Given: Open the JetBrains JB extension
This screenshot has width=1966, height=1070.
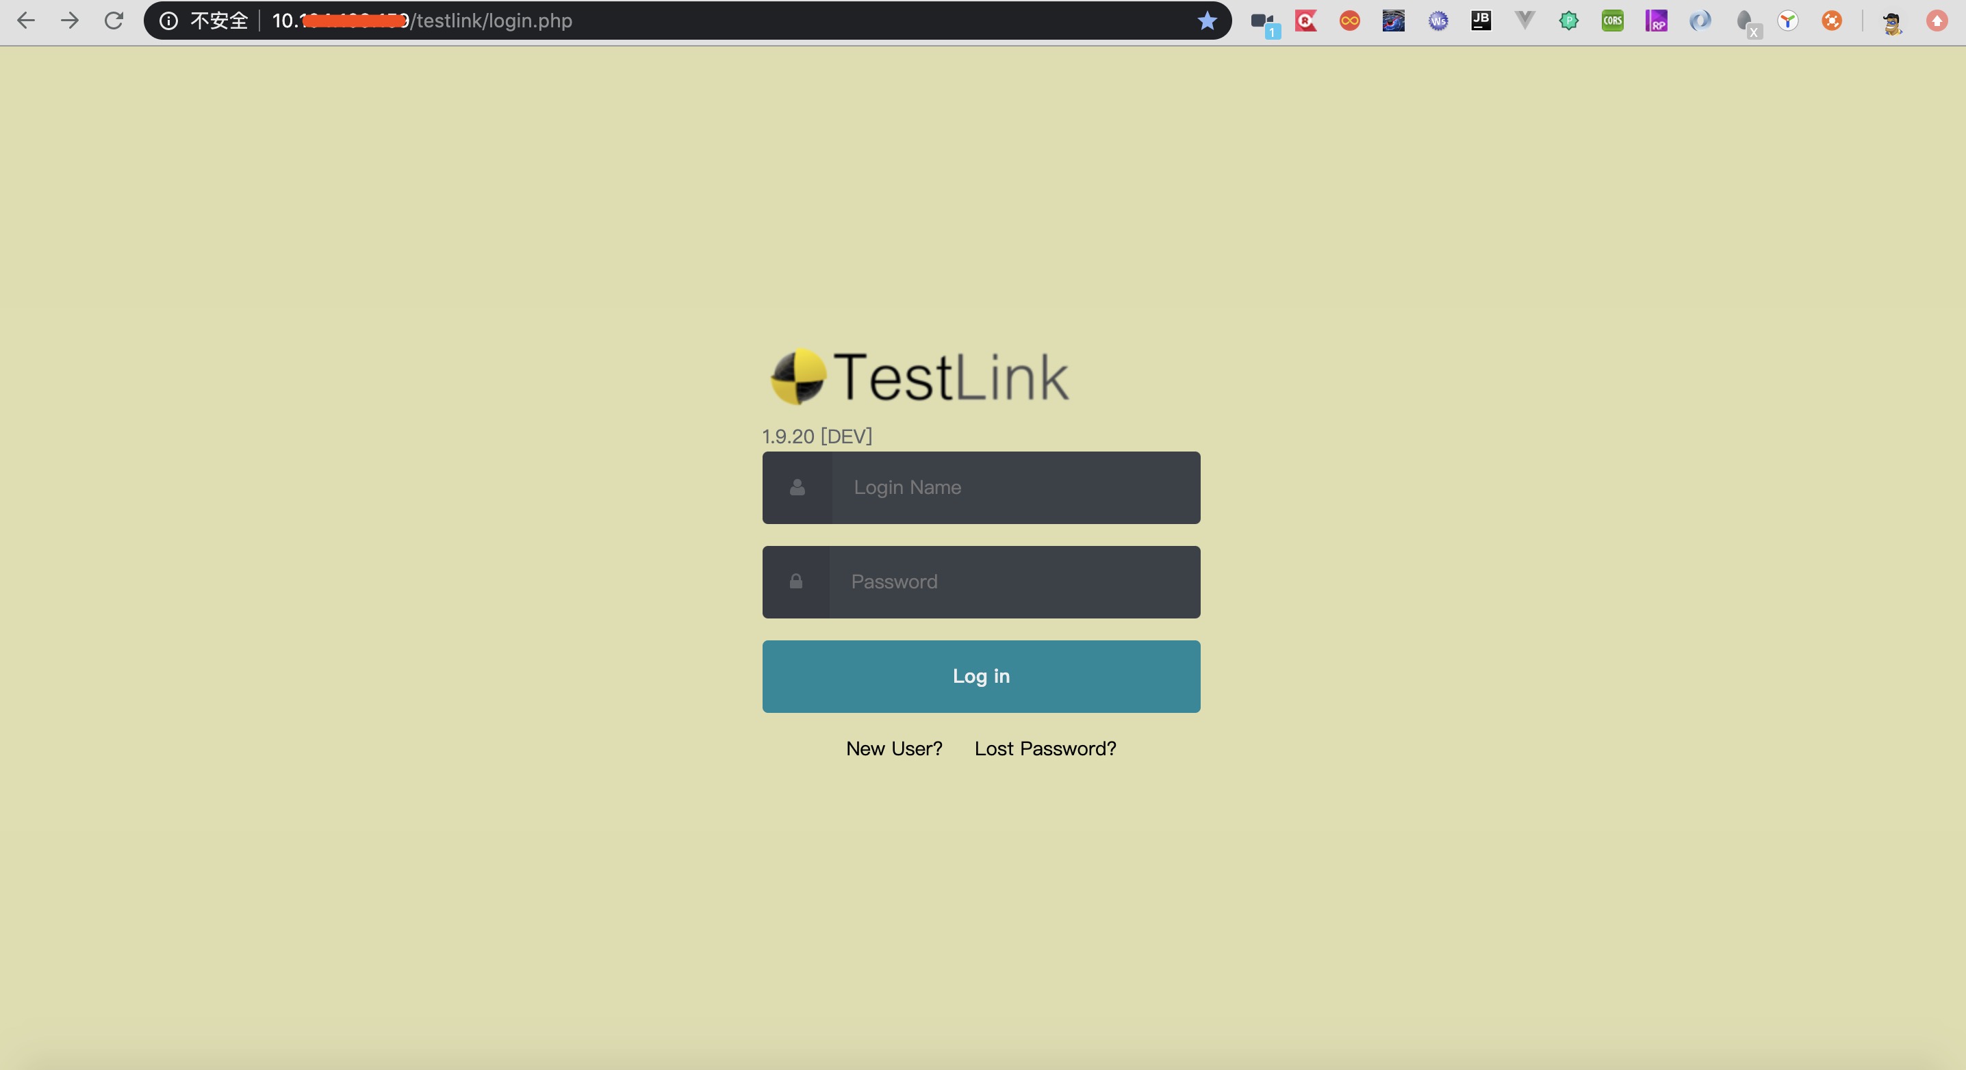Looking at the screenshot, I should click(1481, 21).
